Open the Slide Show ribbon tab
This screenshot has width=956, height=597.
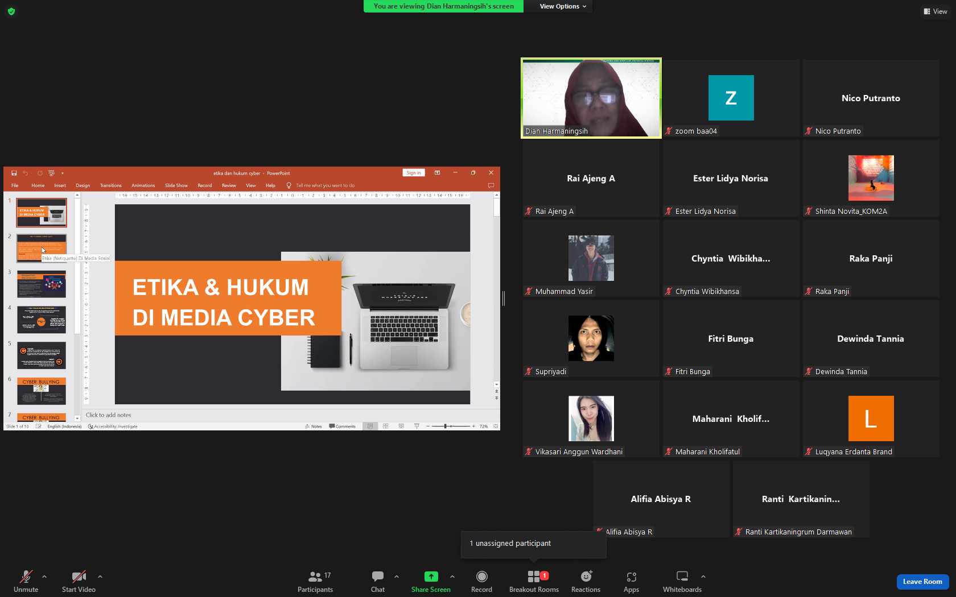[176, 185]
